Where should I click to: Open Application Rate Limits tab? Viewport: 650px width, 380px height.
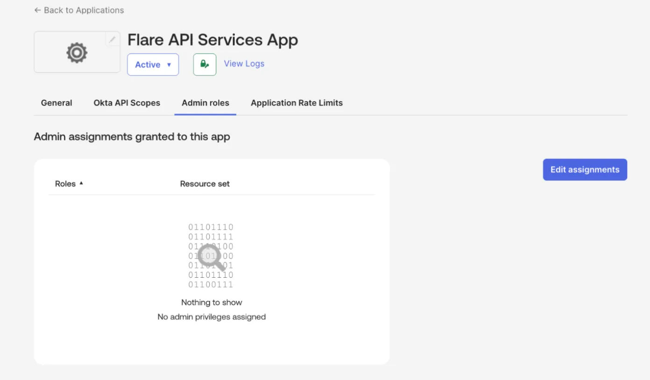click(297, 103)
